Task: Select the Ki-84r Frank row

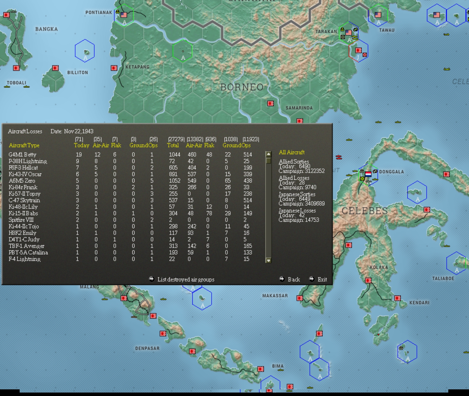Action: (x=130, y=187)
